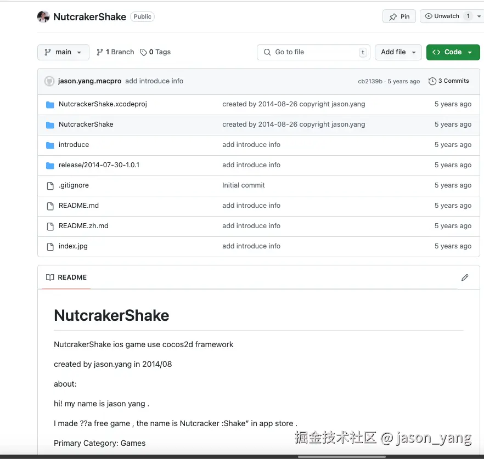Open the green Code dropdown
The image size is (484, 459).
(x=453, y=52)
